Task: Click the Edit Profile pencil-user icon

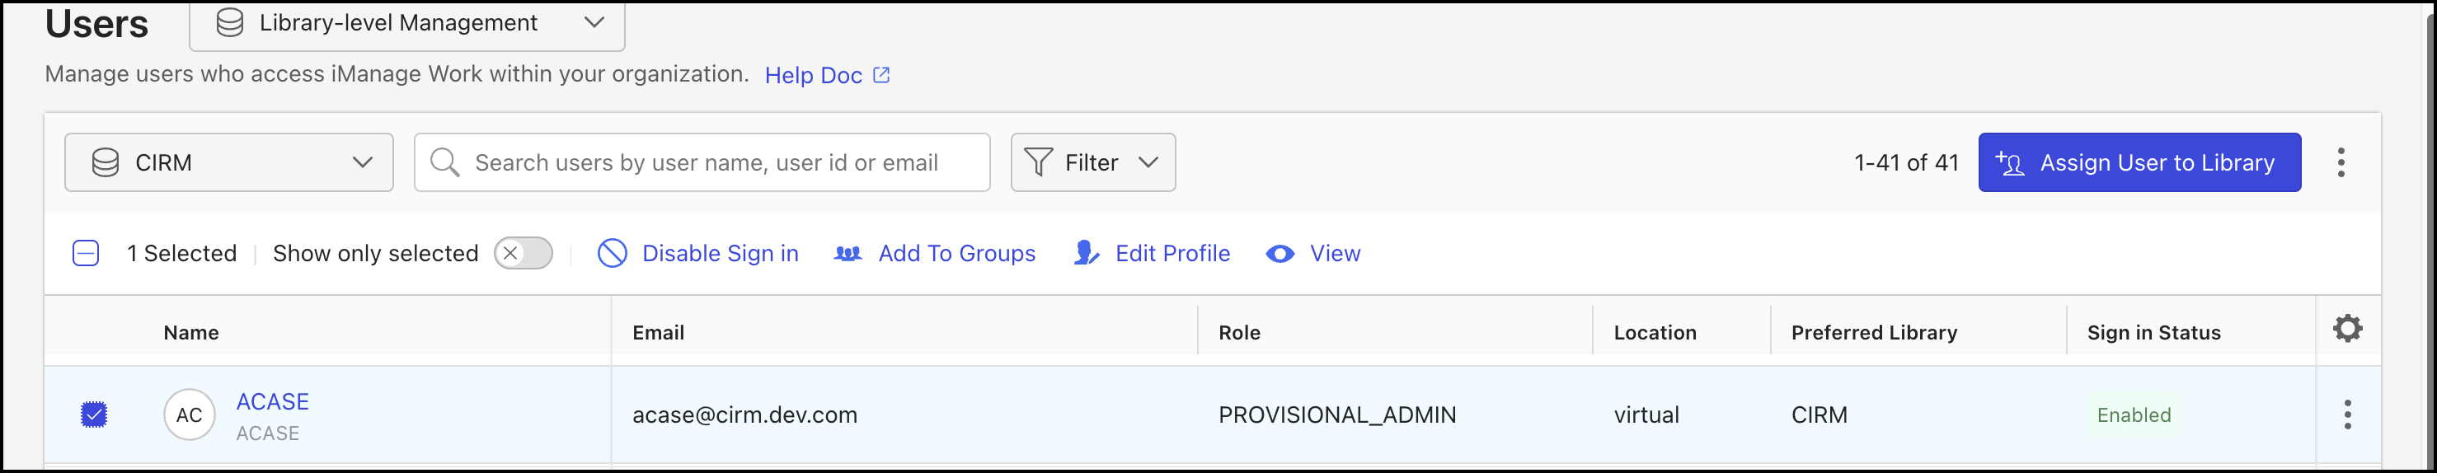Action: pyautogui.click(x=1086, y=254)
